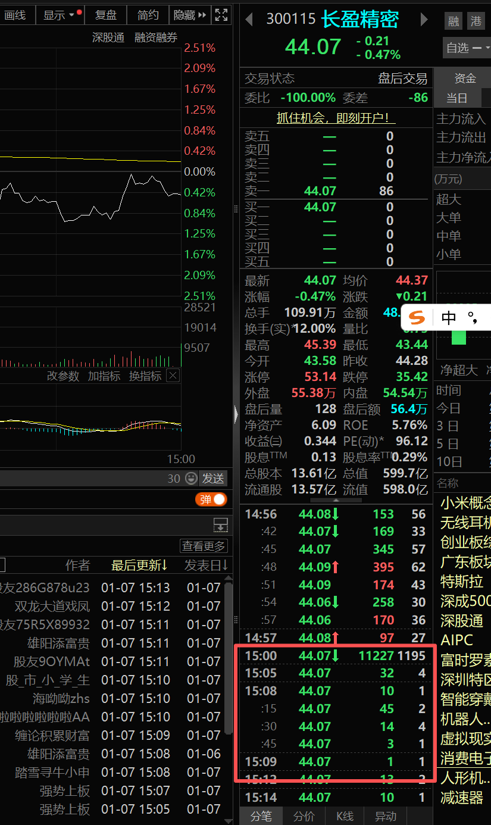Click 查看更多 to view more posts
491x825 pixels.
click(204, 546)
